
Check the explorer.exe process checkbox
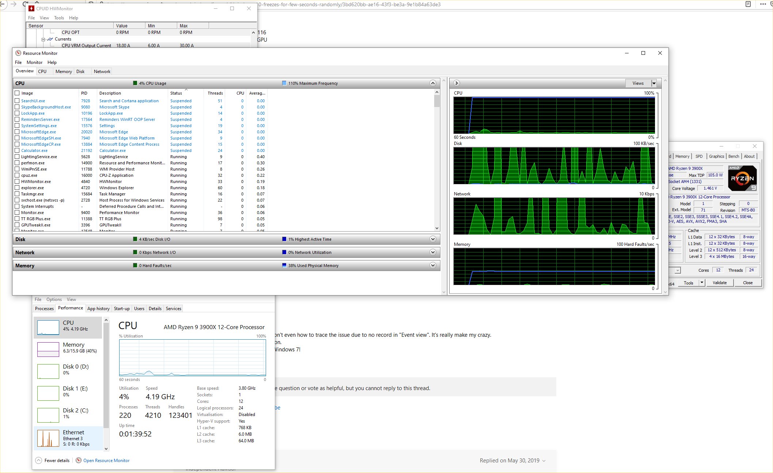[x=17, y=188]
